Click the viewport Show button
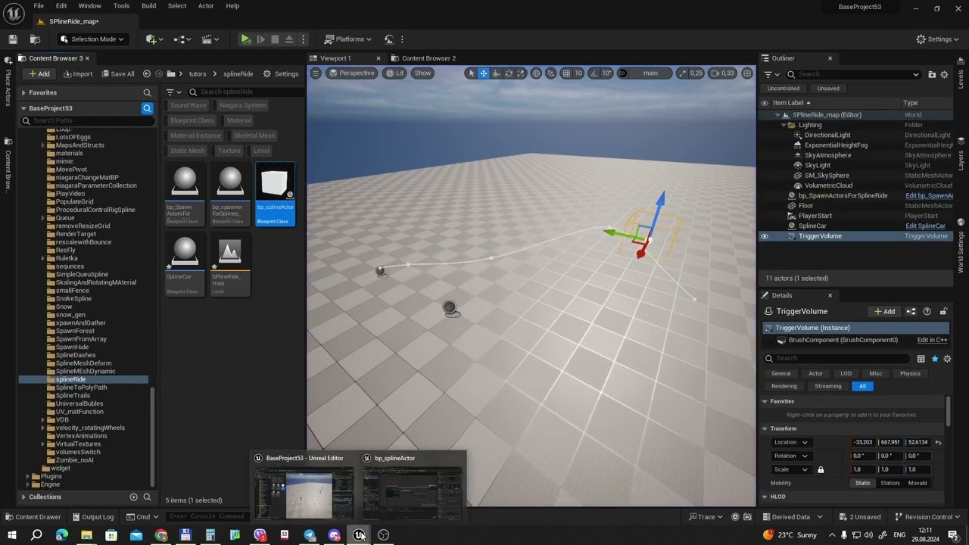Screen dimensions: 969x545 point(422,73)
